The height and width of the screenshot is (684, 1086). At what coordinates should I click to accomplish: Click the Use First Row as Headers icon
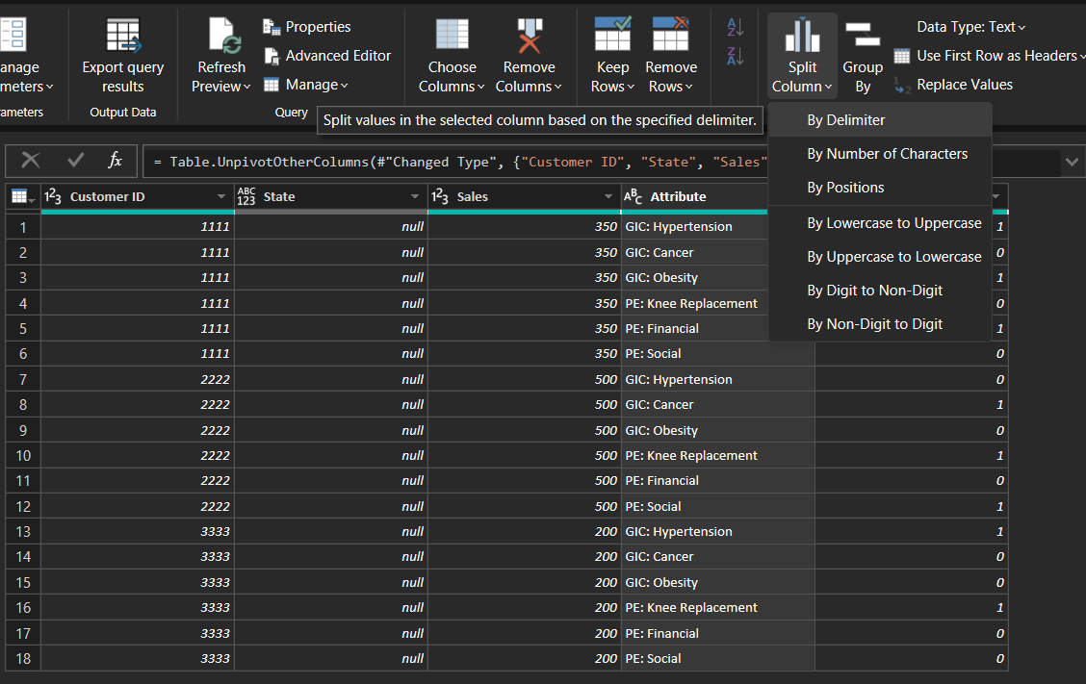[902, 56]
